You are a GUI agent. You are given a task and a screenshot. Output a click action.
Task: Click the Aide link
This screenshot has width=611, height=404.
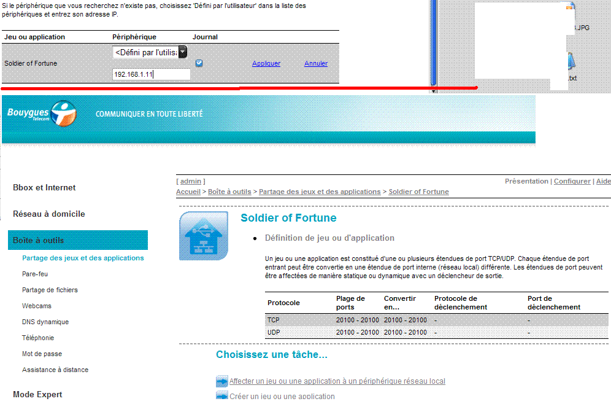coord(604,181)
